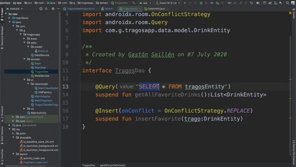This screenshot has width=296, height=167.
Task: Collapse the drawable folder
Action: [13, 137]
